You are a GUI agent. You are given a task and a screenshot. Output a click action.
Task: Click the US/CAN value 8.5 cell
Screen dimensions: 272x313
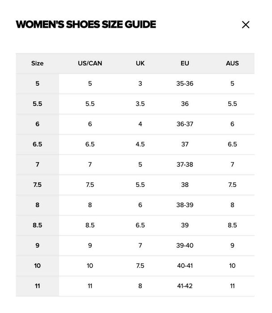(x=90, y=225)
